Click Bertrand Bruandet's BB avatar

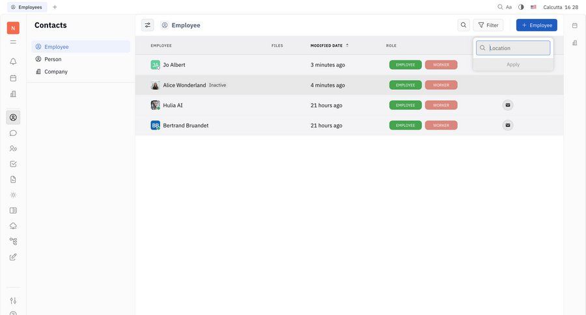155,125
